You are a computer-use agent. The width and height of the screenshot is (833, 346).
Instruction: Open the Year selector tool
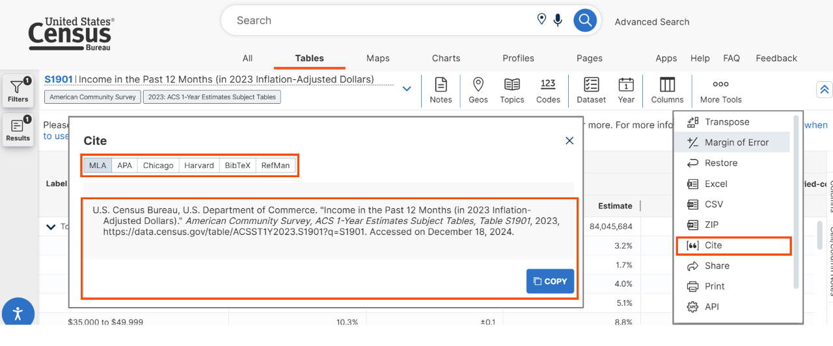(626, 90)
